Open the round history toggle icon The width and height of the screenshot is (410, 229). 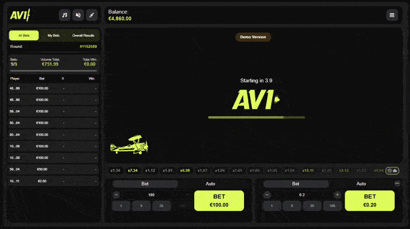point(392,170)
